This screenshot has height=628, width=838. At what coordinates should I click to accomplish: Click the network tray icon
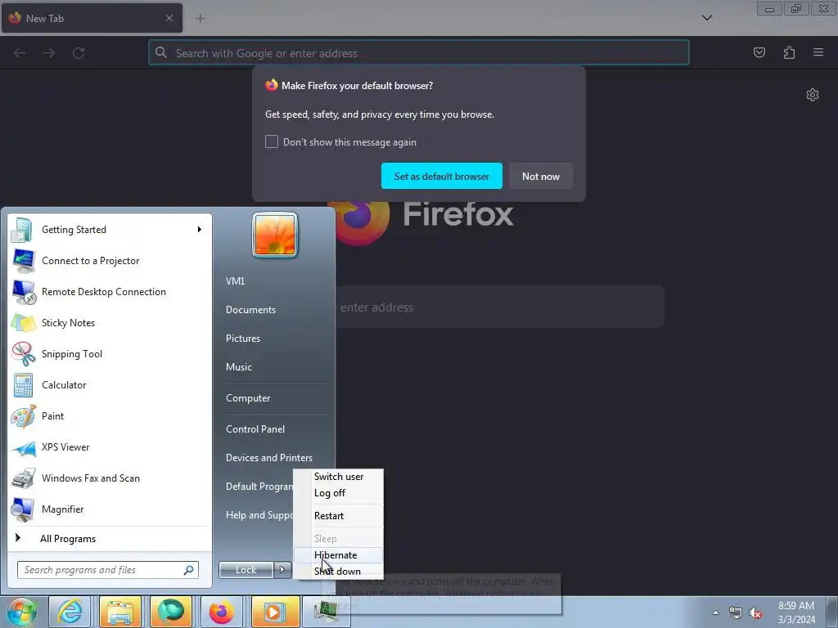coord(736,613)
